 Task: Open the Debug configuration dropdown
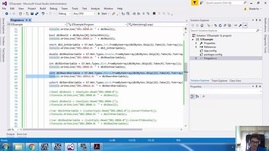click(64, 13)
